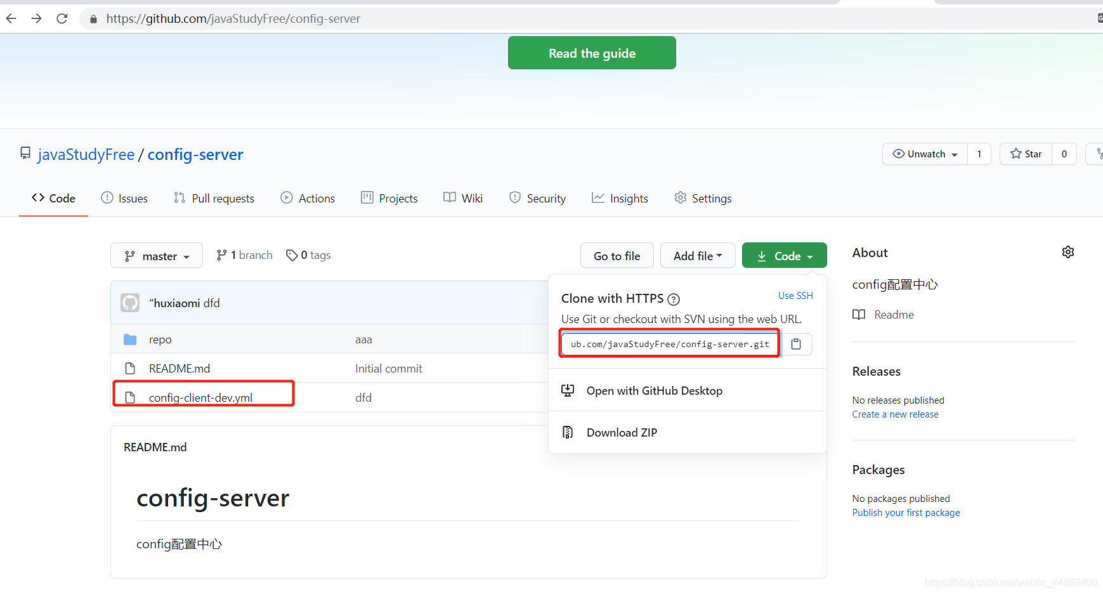
Task: Click the watchers count 1
Action: point(979,154)
